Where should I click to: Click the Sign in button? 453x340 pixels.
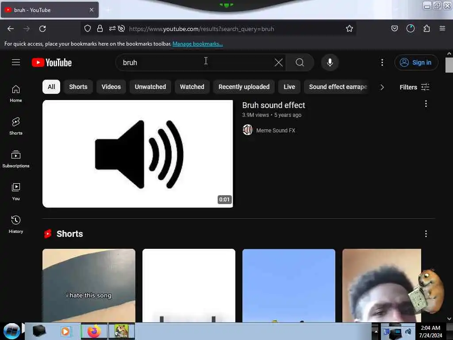(416, 62)
